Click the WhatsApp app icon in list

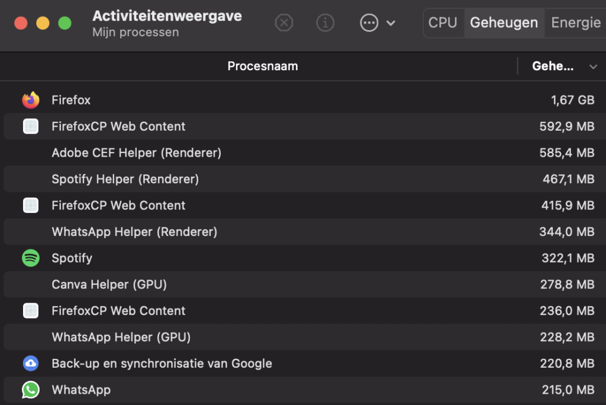pos(31,390)
